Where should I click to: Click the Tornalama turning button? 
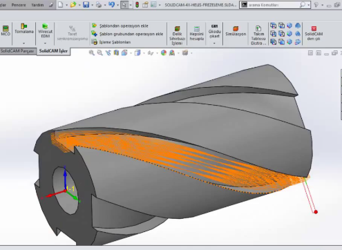point(24,29)
